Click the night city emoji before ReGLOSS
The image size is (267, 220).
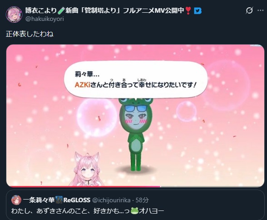[x=59, y=200]
